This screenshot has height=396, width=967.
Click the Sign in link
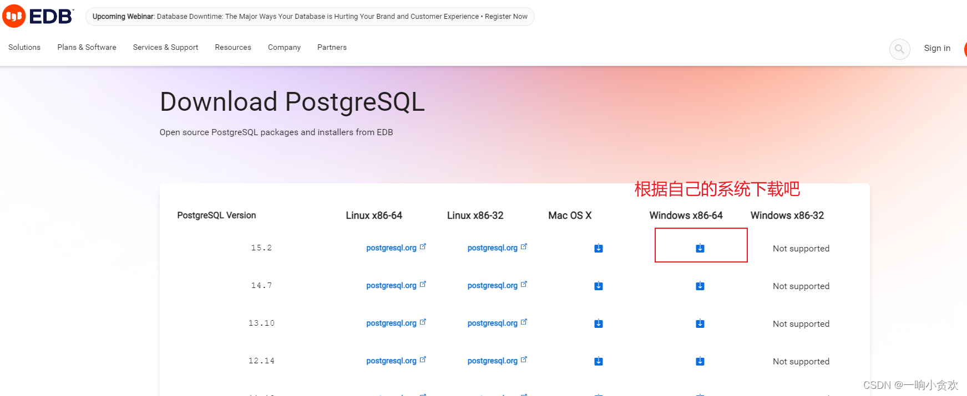point(937,48)
